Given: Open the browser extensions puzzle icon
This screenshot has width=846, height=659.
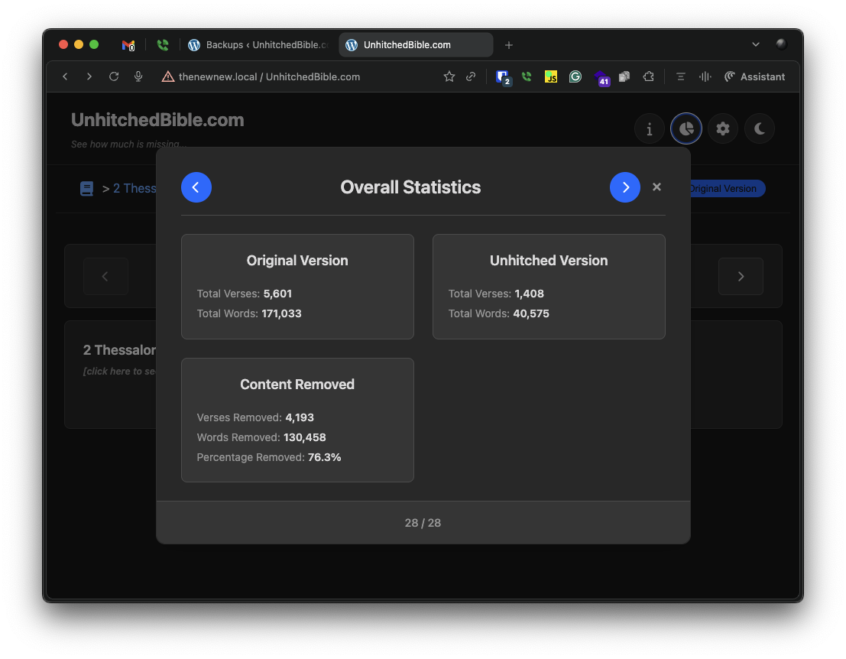Looking at the screenshot, I should point(649,76).
